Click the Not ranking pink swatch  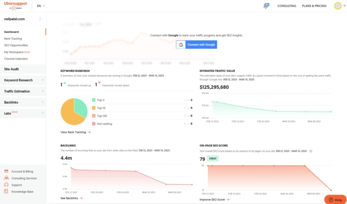point(94,124)
